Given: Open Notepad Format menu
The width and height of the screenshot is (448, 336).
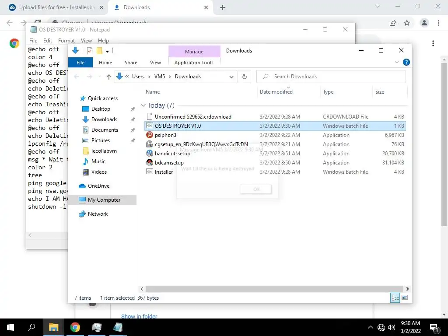Looking at the screenshot, I should tap(66, 41).
